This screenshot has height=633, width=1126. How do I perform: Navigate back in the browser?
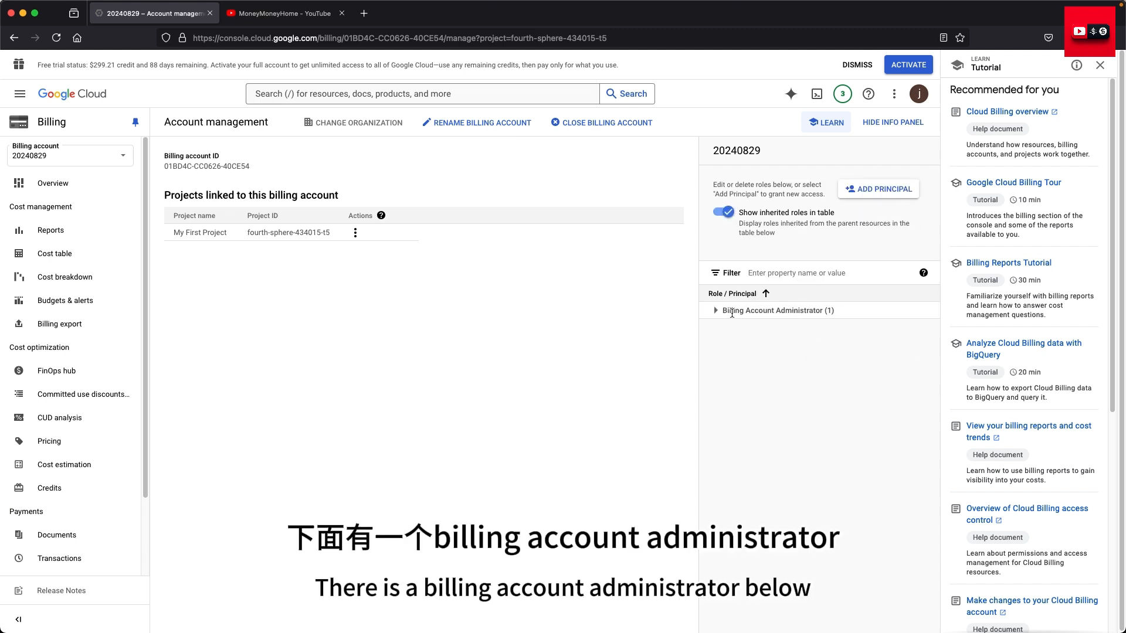(14, 38)
